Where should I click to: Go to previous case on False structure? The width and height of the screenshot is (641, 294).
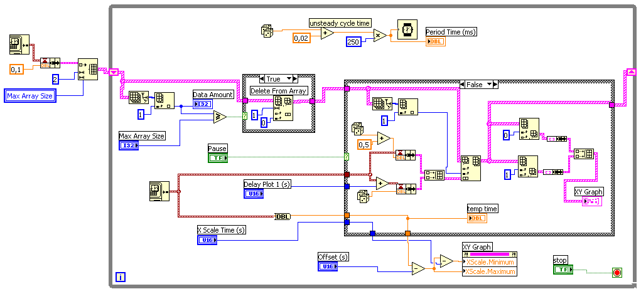click(x=463, y=85)
